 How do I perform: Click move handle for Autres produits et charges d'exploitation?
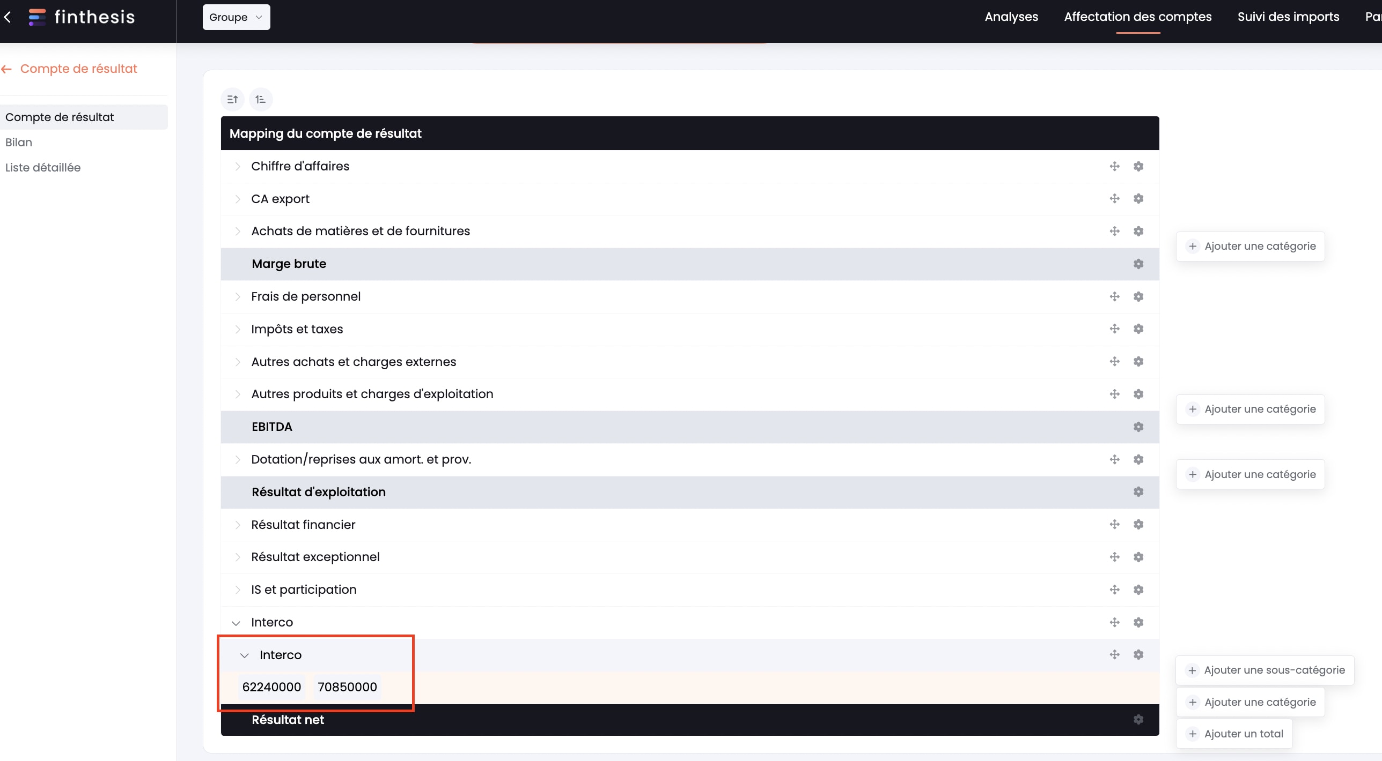(1114, 394)
